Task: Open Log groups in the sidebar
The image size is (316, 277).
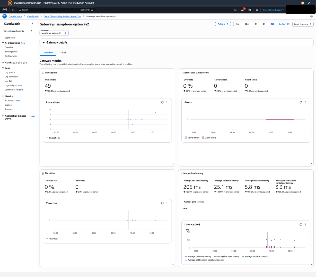Action: coord(10,72)
